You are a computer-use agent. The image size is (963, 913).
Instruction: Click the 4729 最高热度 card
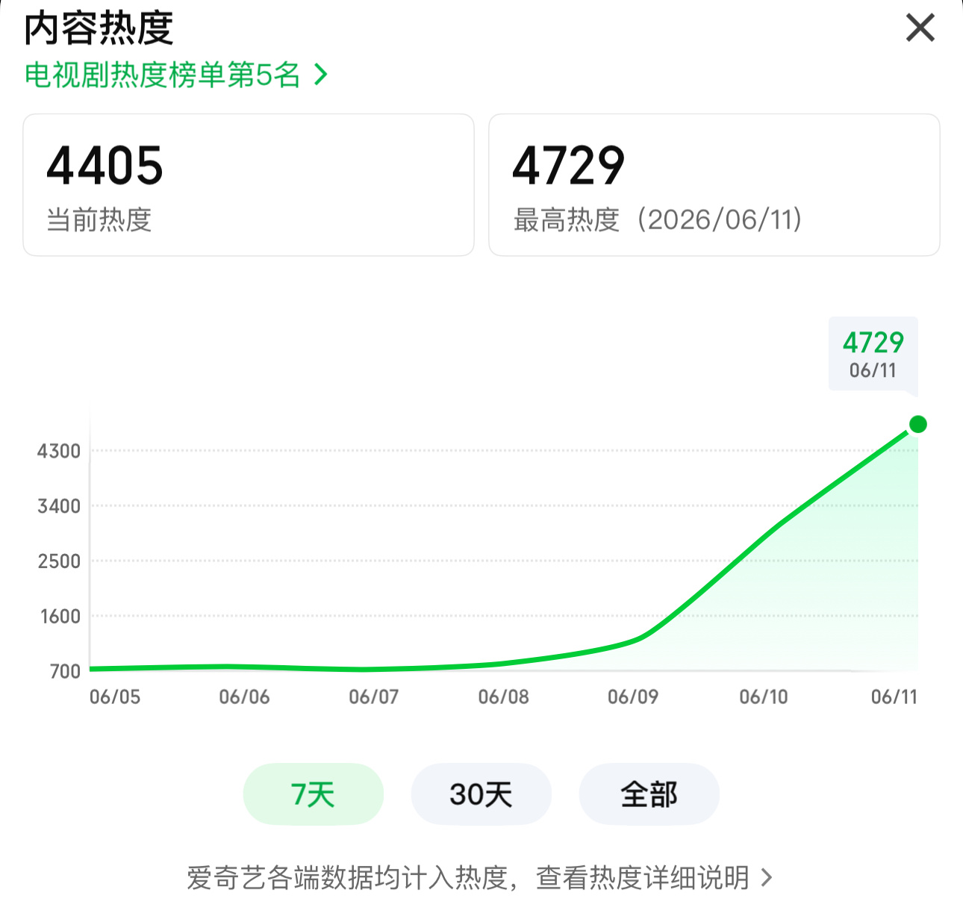pyautogui.click(x=714, y=185)
